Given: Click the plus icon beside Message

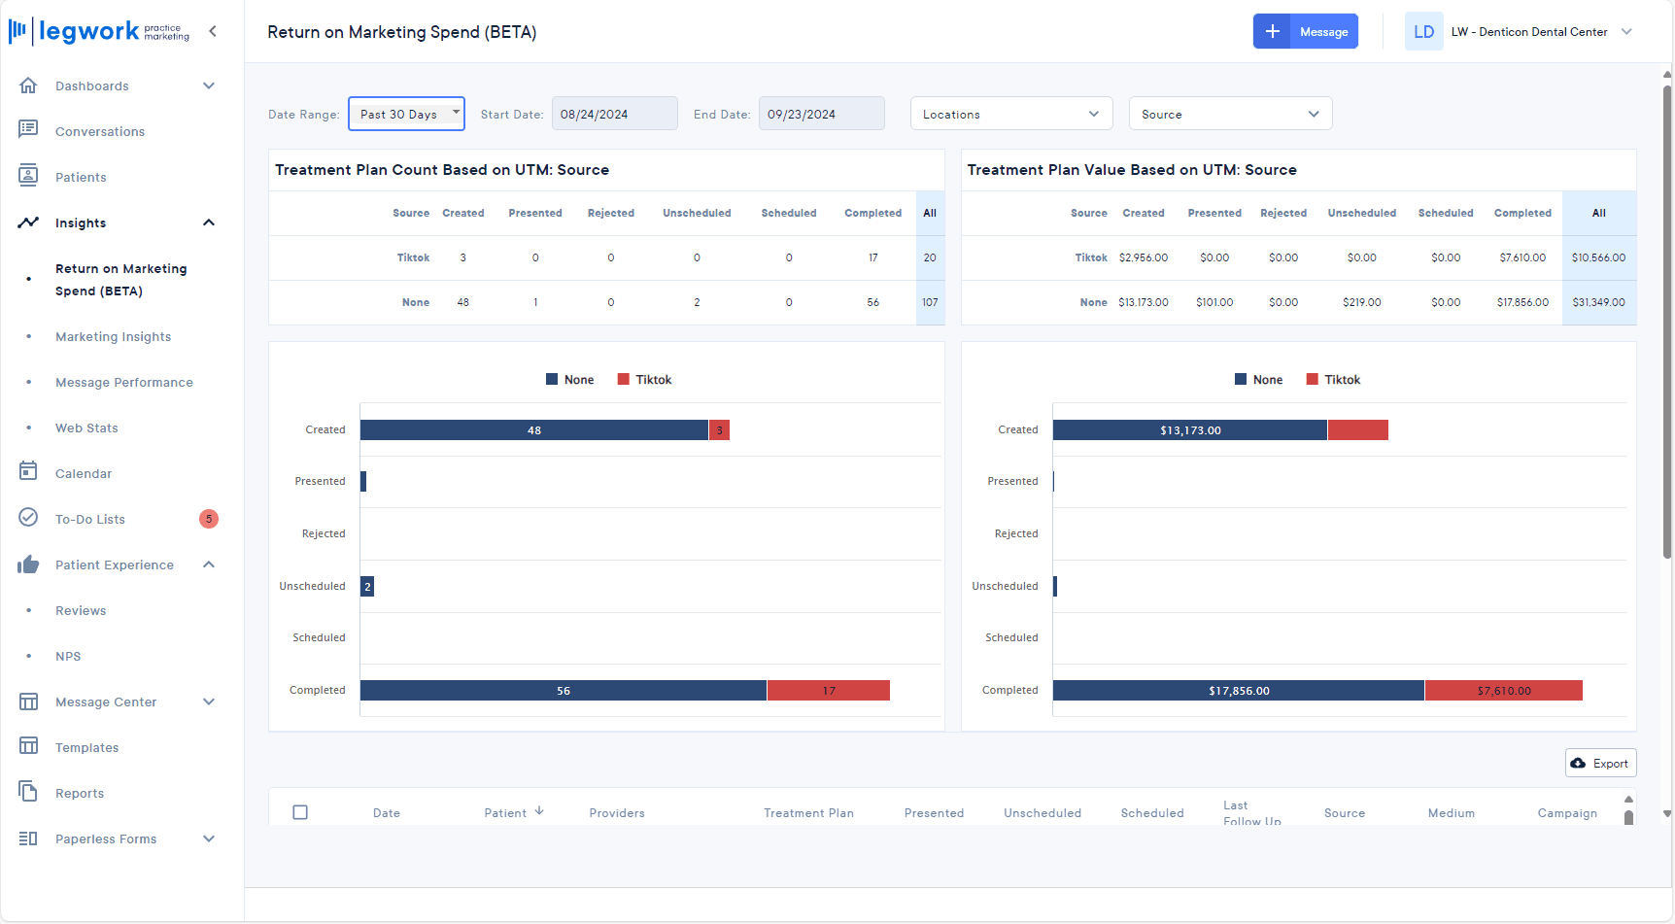Looking at the screenshot, I should pyautogui.click(x=1272, y=31).
